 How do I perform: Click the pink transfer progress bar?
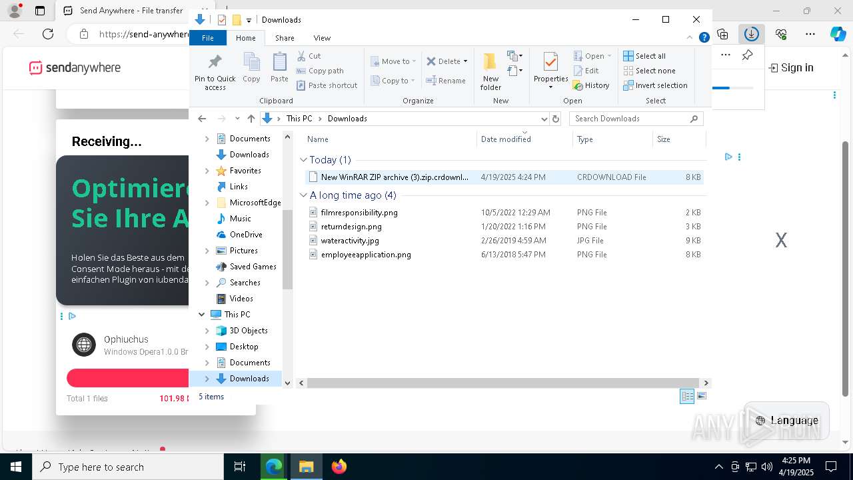tap(127, 378)
